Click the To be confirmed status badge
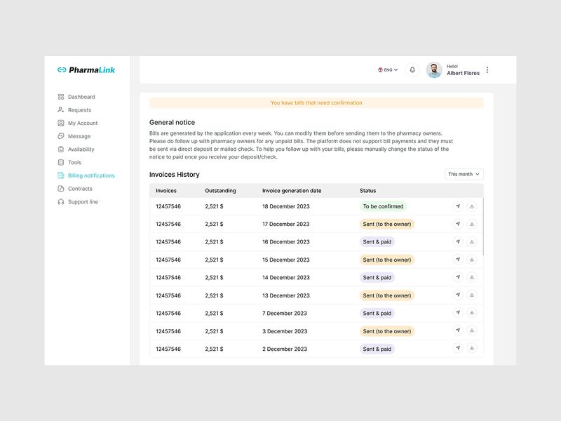Image resolution: width=561 pixels, height=421 pixels. (x=383, y=206)
